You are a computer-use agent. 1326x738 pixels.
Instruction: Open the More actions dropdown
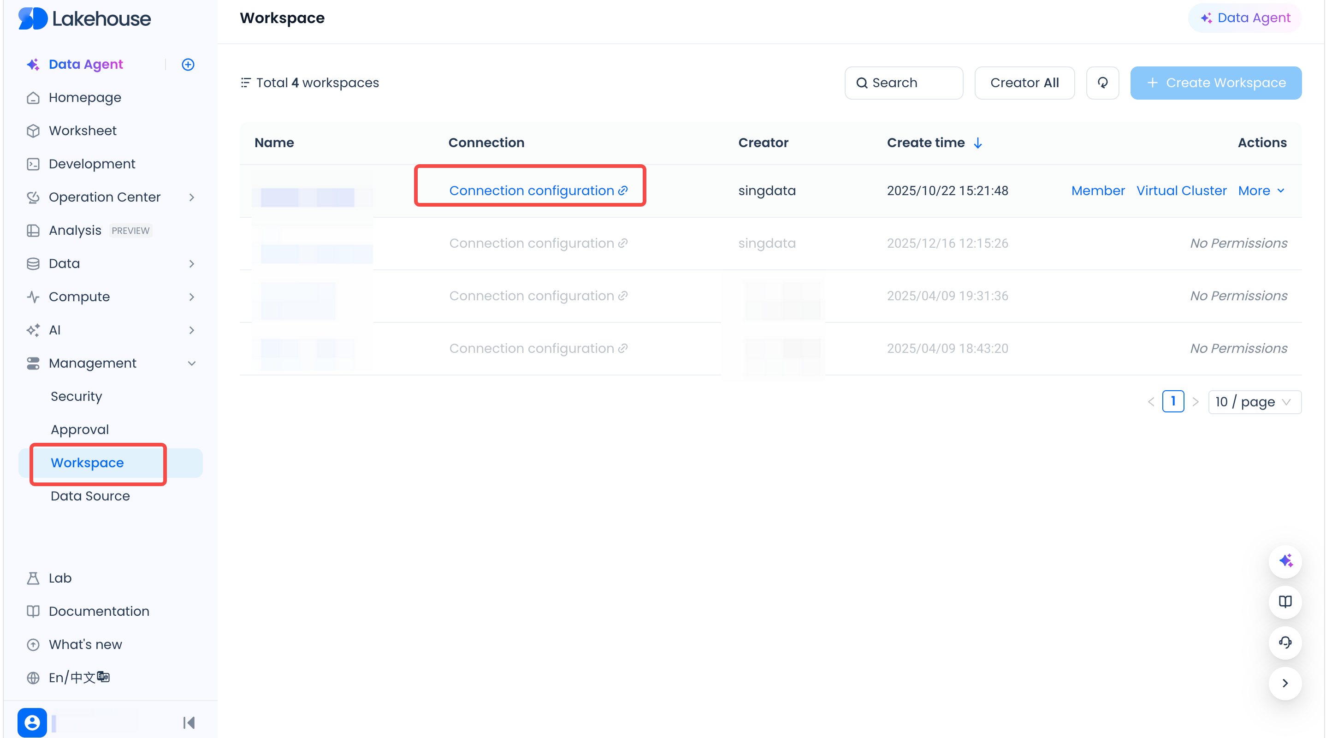point(1261,190)
